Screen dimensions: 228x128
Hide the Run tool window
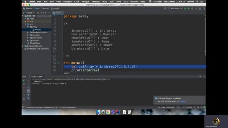(x=204, y=76)
